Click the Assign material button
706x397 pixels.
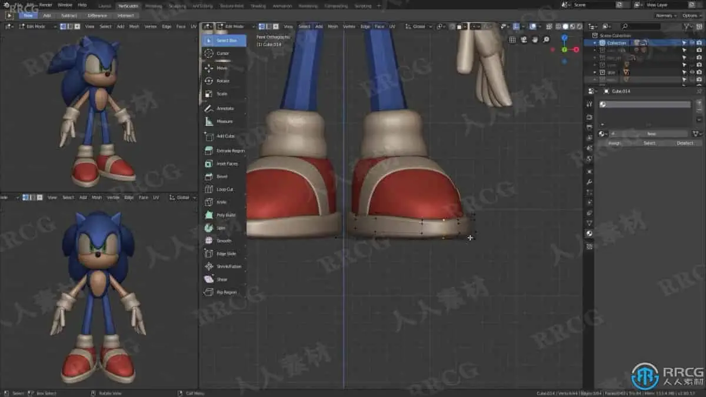pos(614,143)
